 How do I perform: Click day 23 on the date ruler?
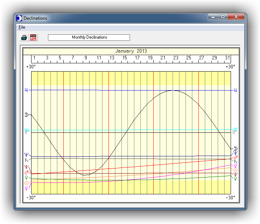(176, 58)
